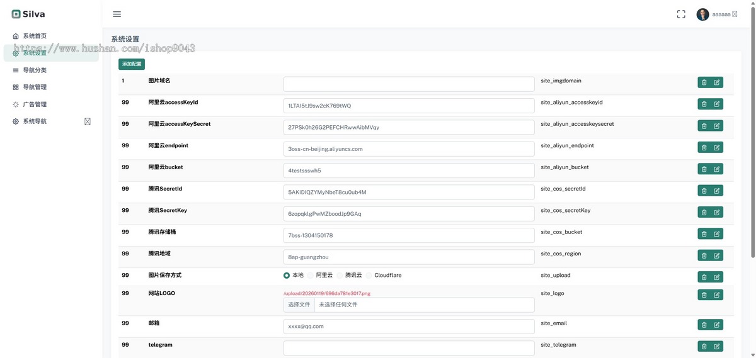756x358 pixels.
Task: Click 选择文件 for the site logo
Action: coord(299,305)
